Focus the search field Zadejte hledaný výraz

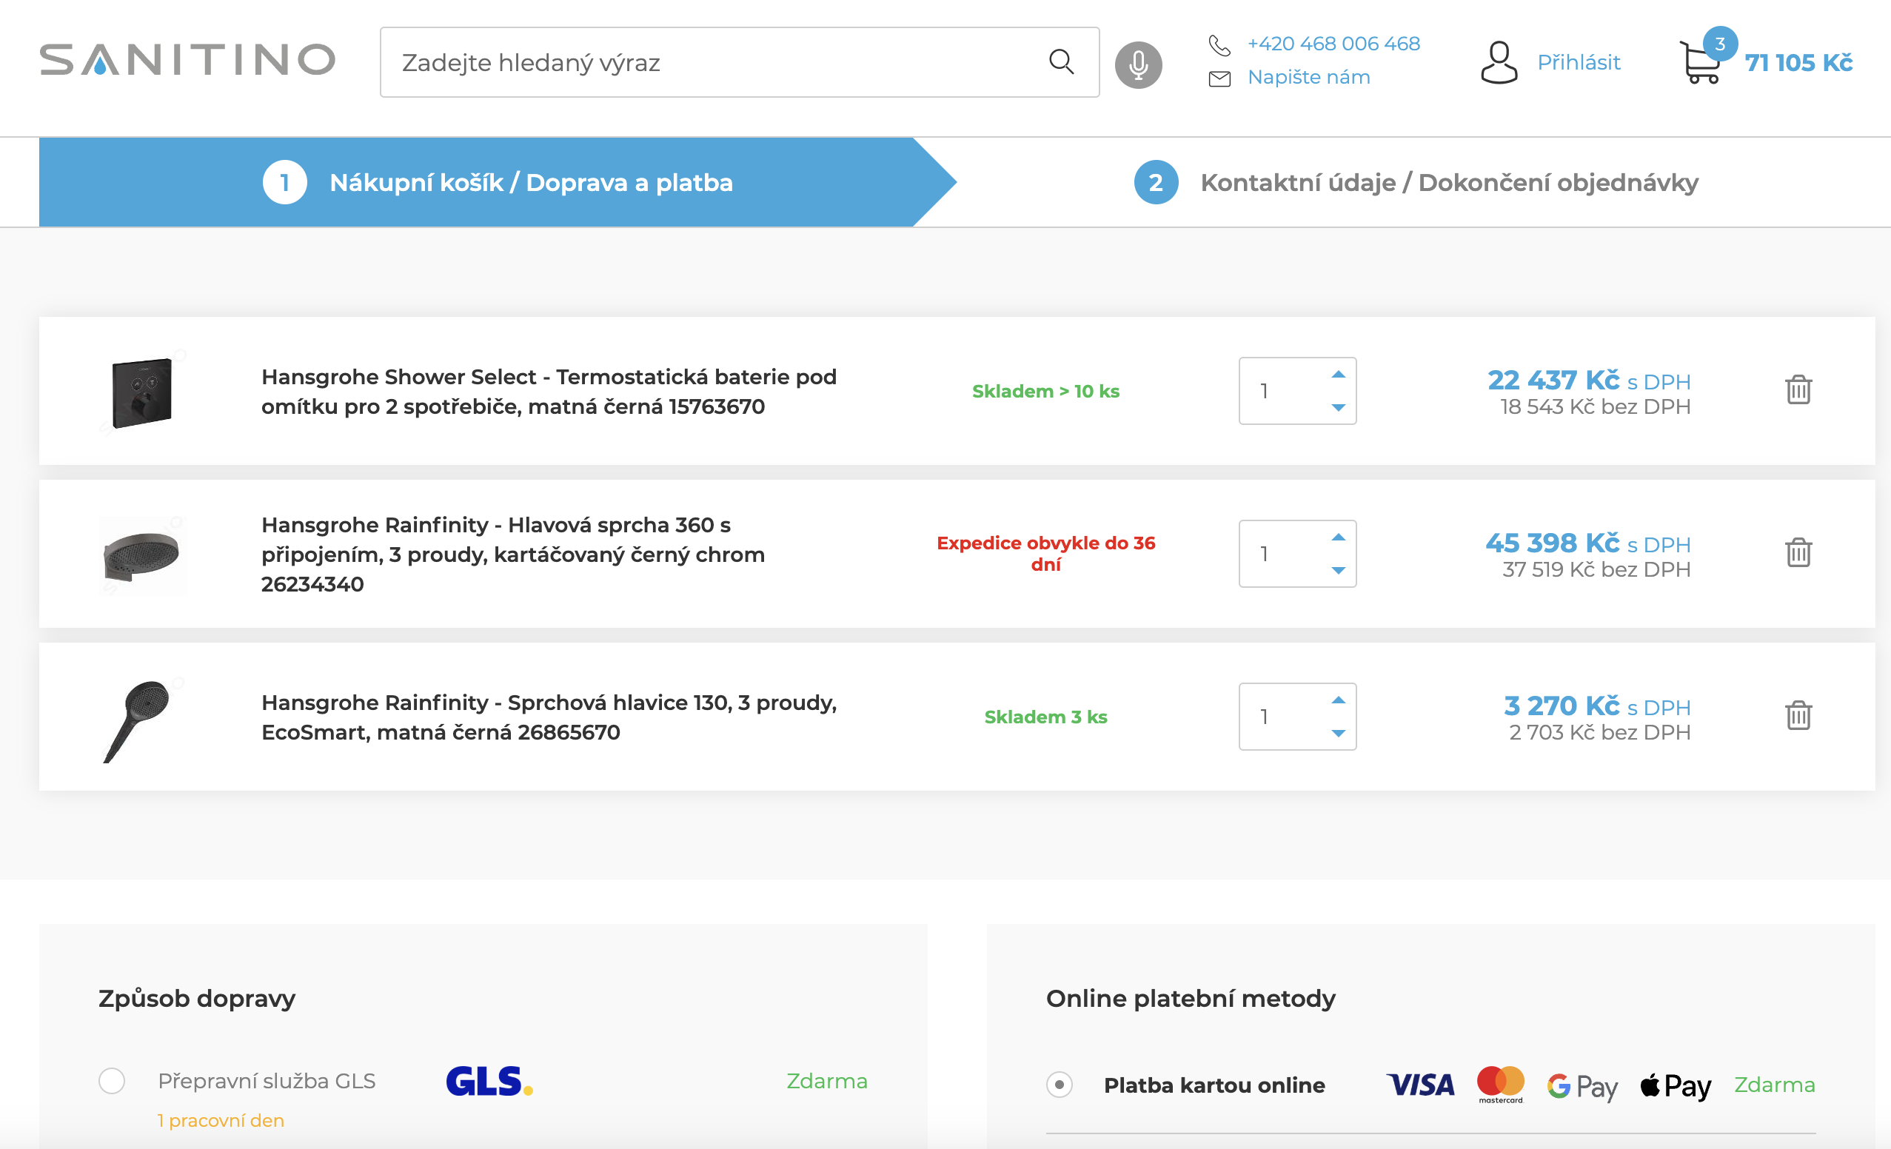706,63
